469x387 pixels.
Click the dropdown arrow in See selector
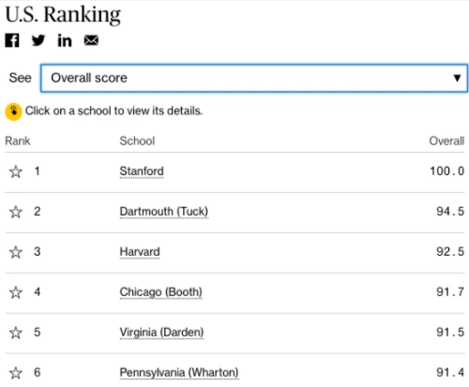point(457,78)
